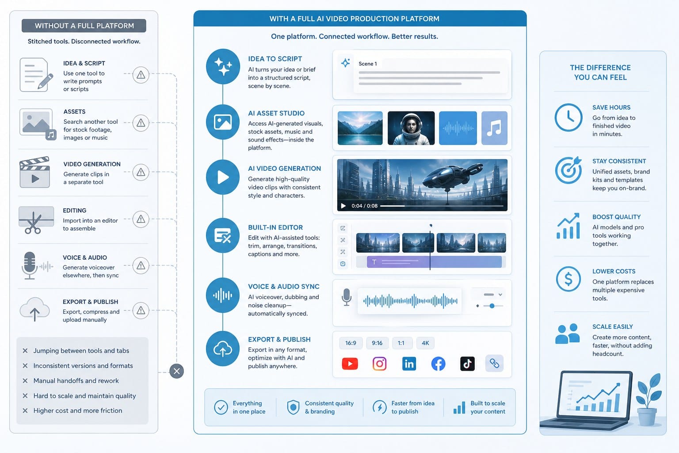Viewport: 679px width, 453px height.
Task: Click the Everything in one place checkmark icon
Action: pos(221,407)
